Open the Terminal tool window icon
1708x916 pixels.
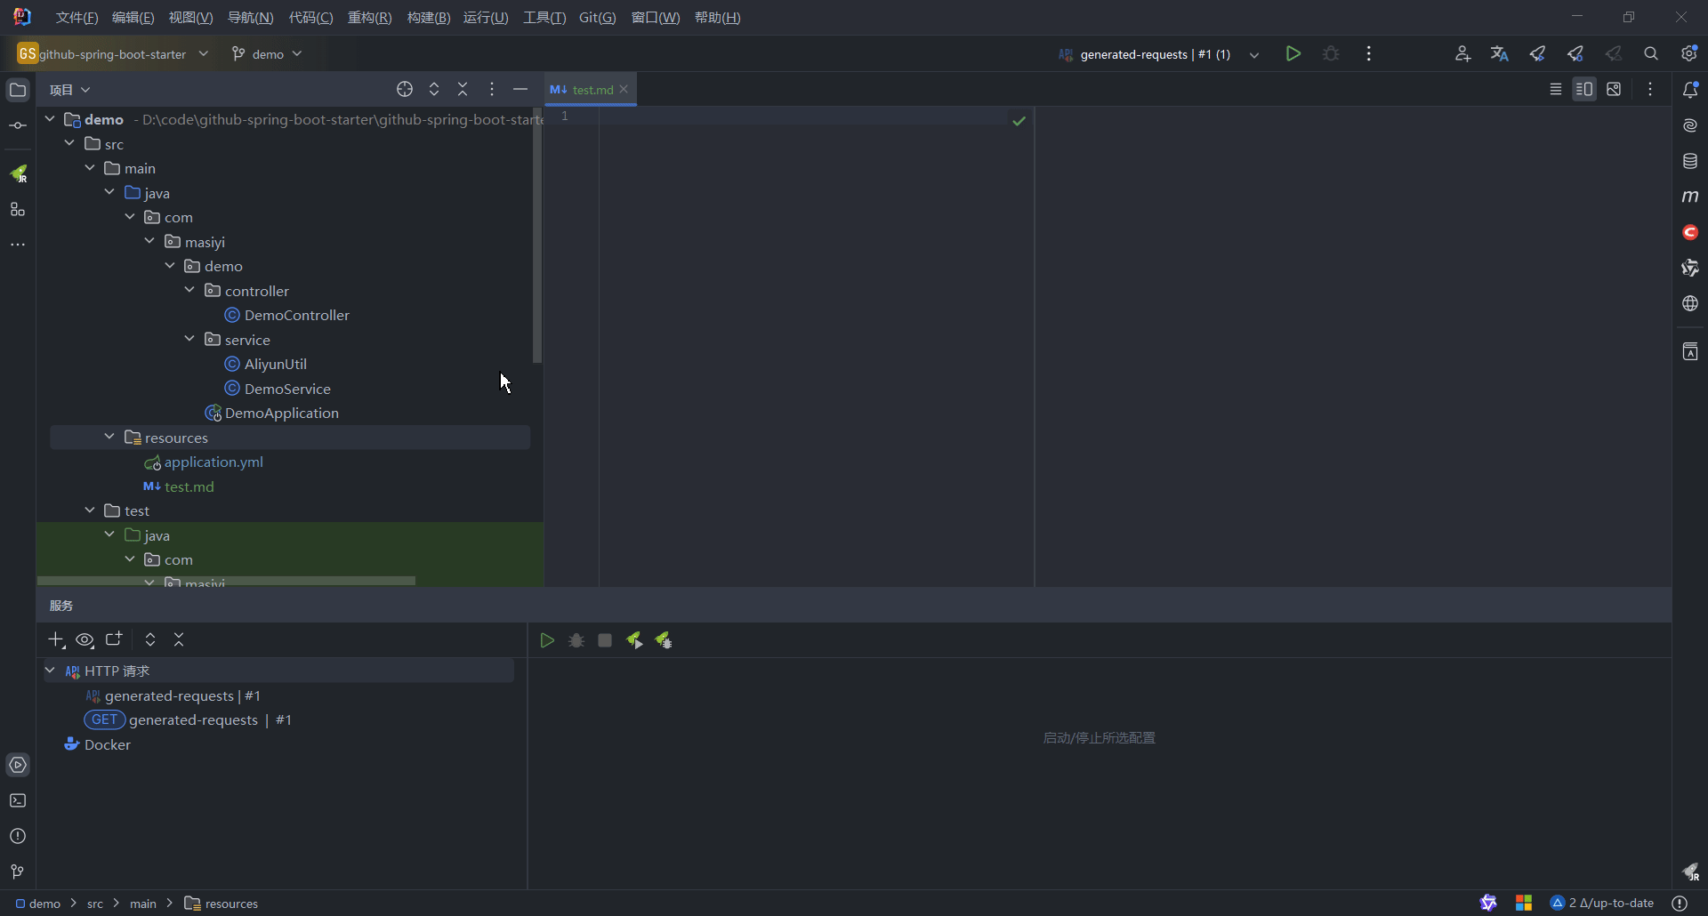coord(18,800)
